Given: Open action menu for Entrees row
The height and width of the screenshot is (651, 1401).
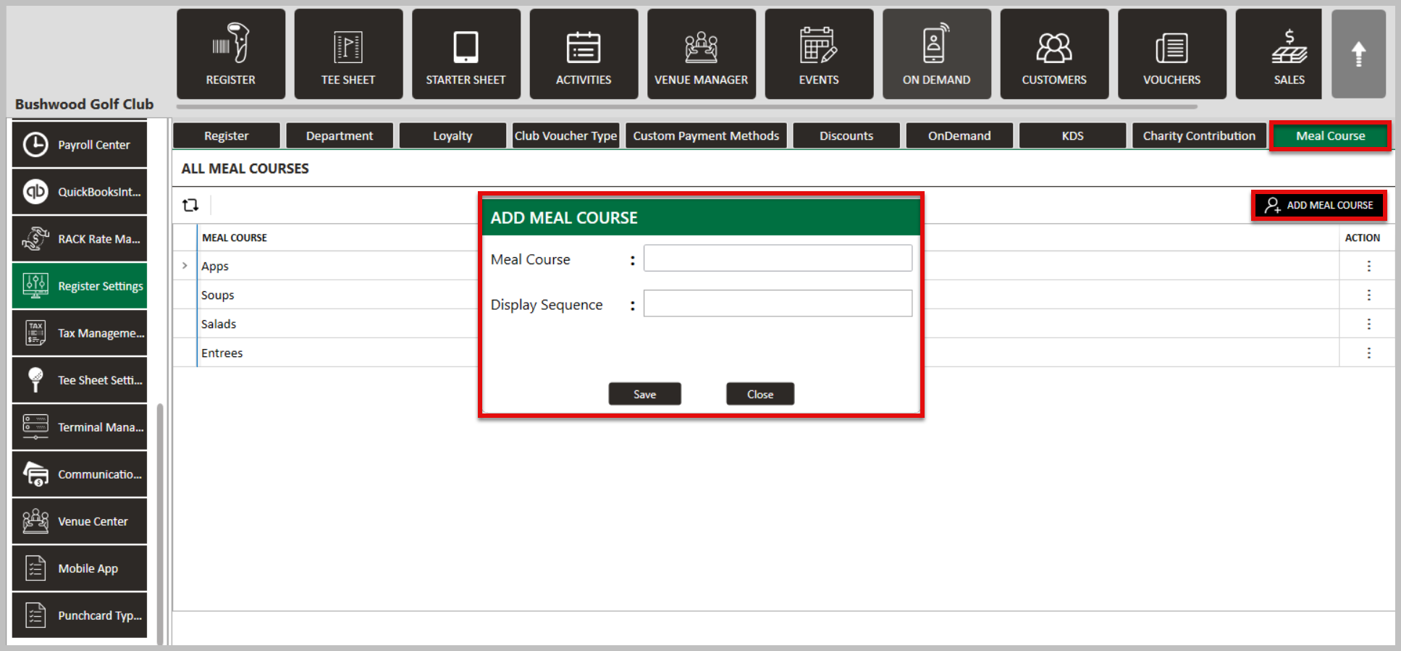Looking at the screenshot, I should click(x=1368, y=353).
